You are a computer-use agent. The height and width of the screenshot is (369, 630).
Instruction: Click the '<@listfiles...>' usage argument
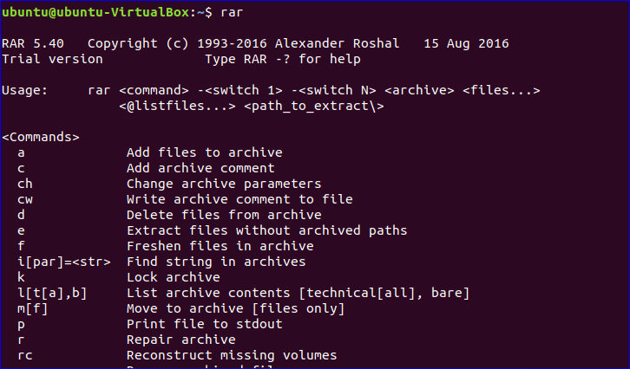pyautogui.click(x=177, y=107)
